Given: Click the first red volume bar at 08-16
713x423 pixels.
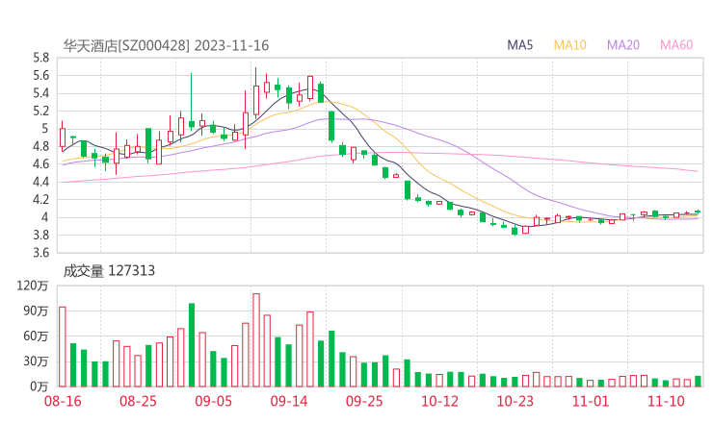Looking at the screenshot, I should coord(63,347).
